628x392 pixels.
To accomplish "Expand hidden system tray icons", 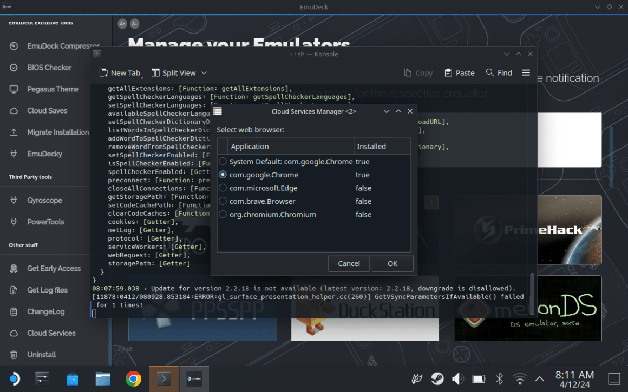I will point(540,378).
